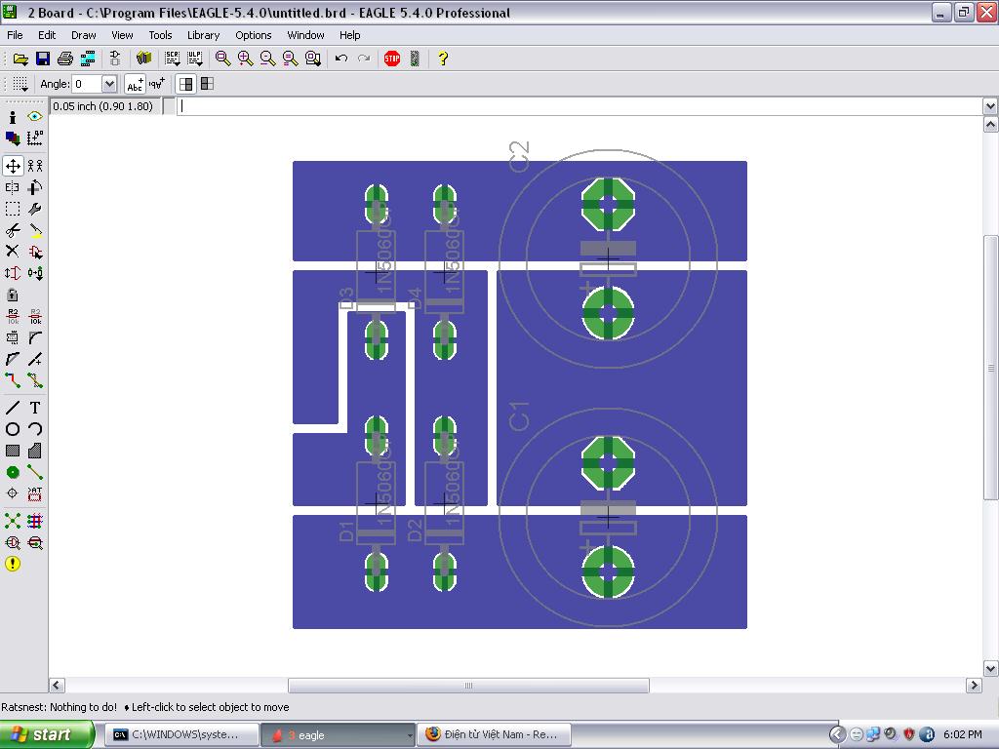
Task: Select the Text tool
Action: pyautogui.click(x=35, y=408)
